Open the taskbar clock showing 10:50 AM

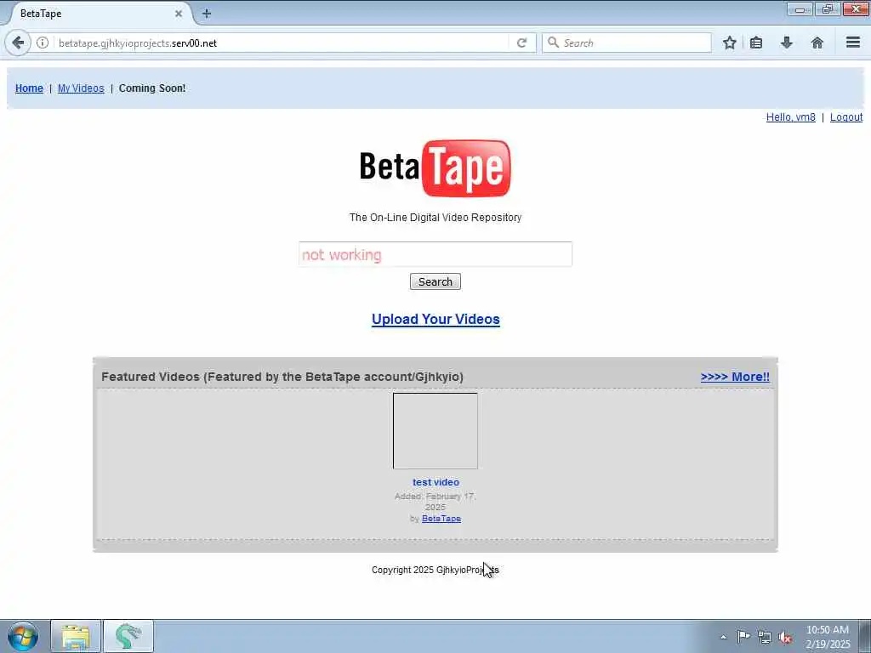tap(828, 636)
